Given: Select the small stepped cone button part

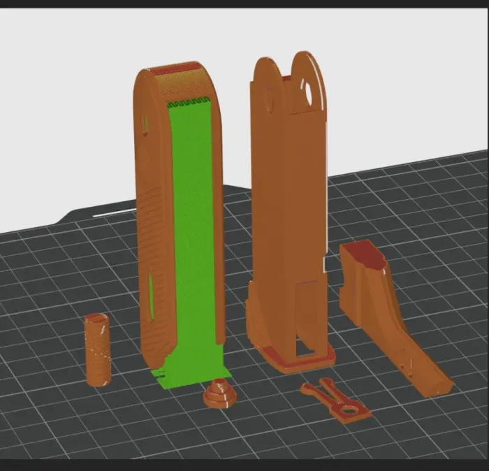Looking at the screenshot, I should point(220,395).
